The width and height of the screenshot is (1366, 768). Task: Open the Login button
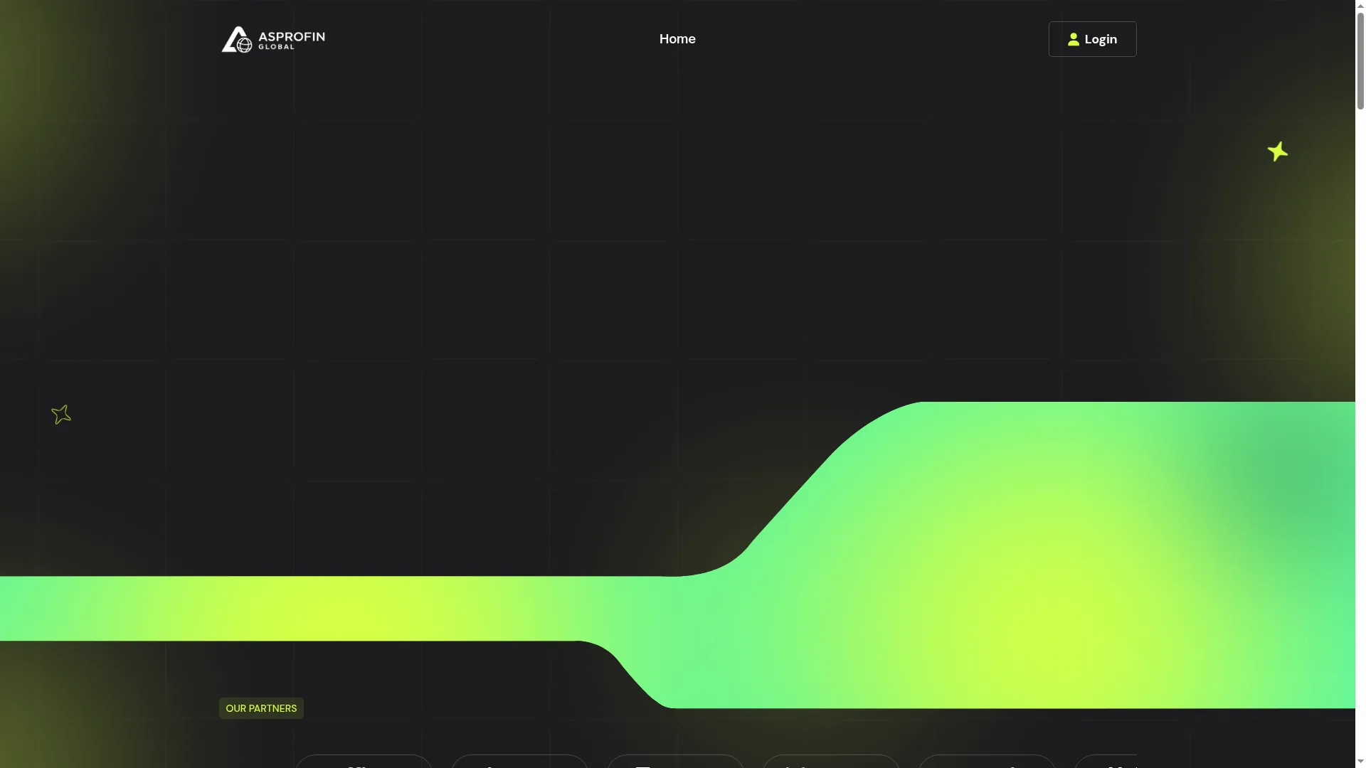1092,39
